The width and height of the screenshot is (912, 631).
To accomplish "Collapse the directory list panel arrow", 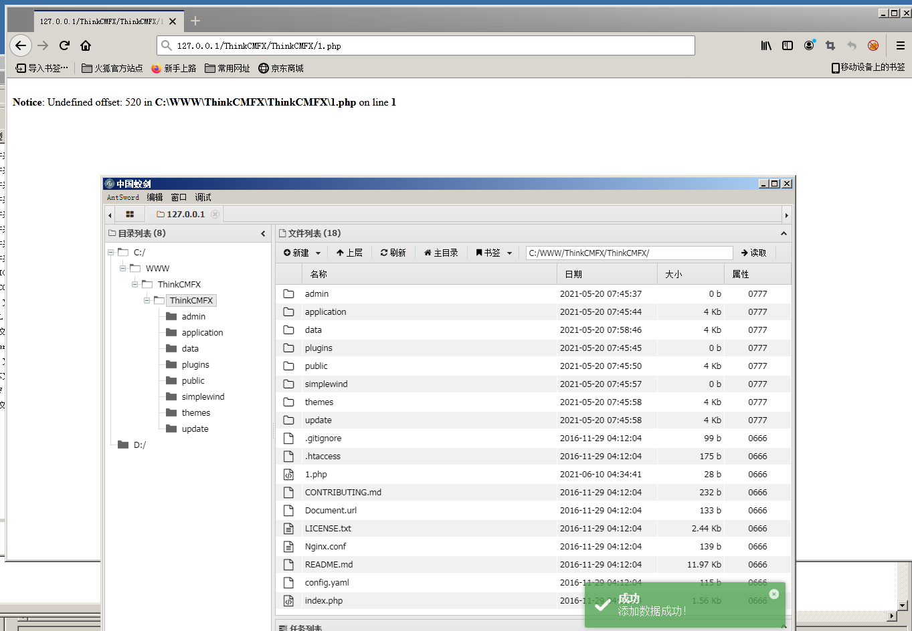I will (x=263, y=233).
